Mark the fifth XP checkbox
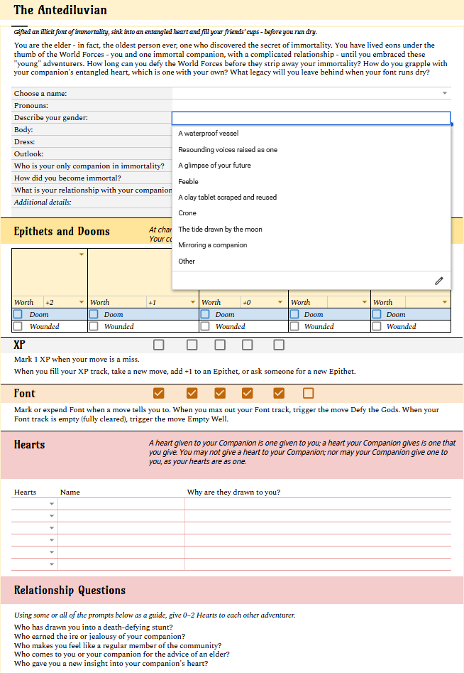The height and width of the screenshot is (673, 464). tap(279, 345)
